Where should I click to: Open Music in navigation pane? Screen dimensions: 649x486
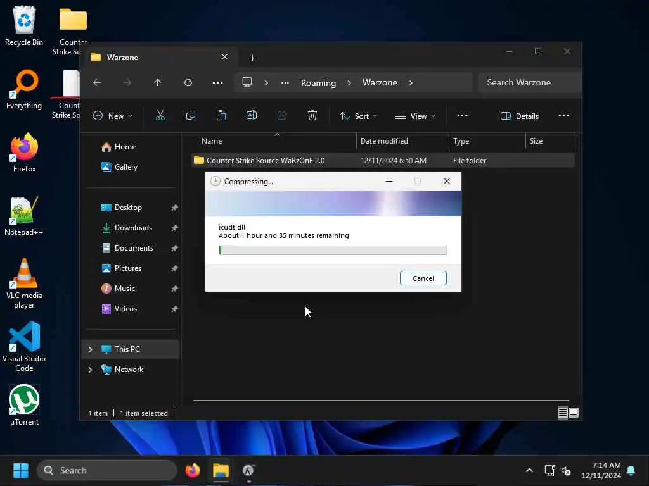click(x=118, y=289)
